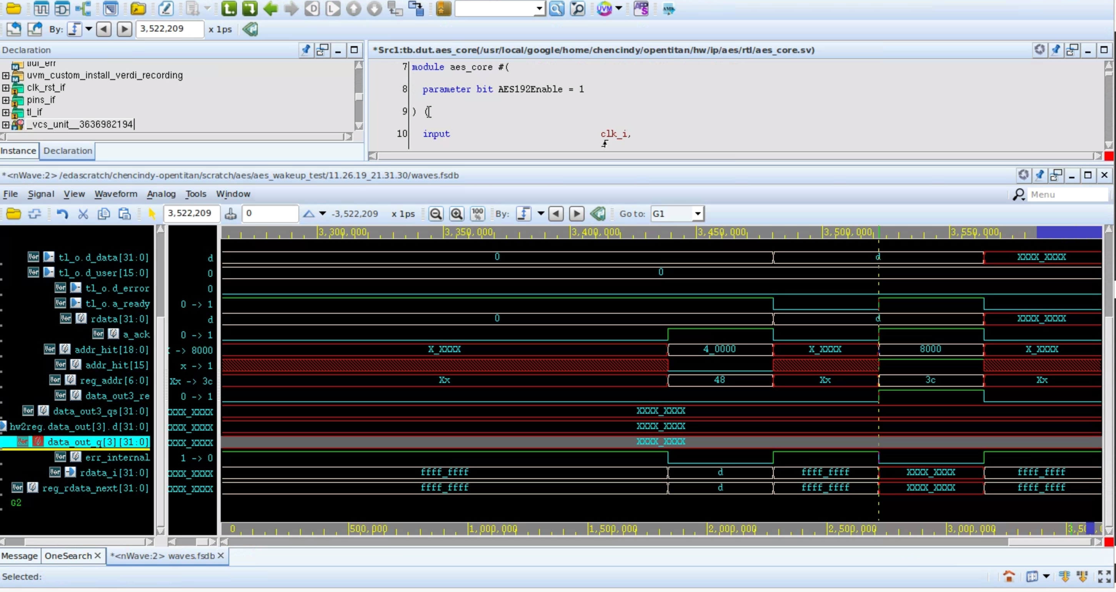Expand the clk_rst_if tree item

(6, 88)
